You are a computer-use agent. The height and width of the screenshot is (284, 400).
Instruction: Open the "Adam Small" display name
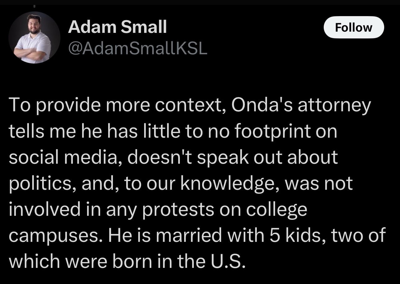pos(117,27)
